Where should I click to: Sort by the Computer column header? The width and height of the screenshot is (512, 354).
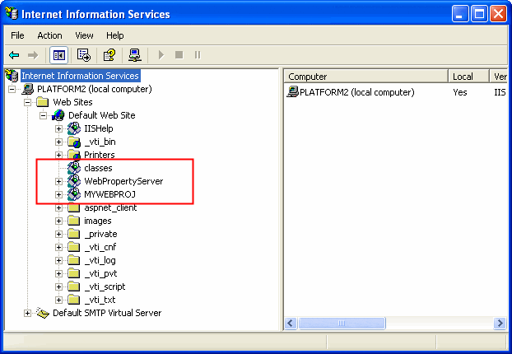(365, 77)
